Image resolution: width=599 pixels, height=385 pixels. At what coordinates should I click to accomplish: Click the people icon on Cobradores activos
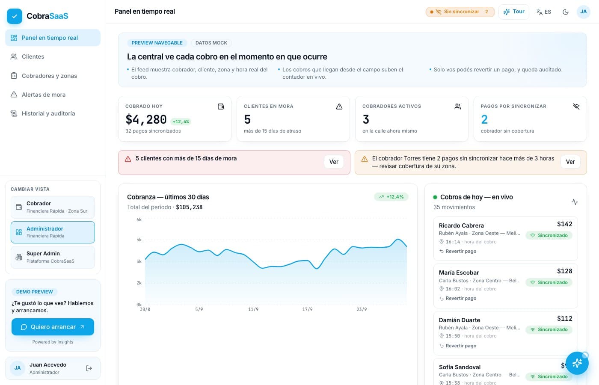tap(458, 107)
